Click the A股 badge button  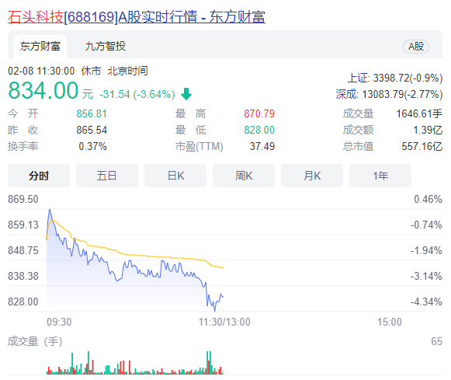(416, 47)
